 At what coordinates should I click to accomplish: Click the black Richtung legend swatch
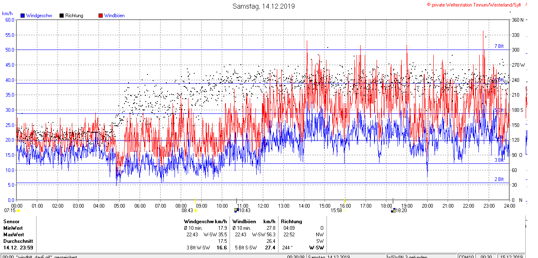pyautogui.click(x=62, y=16)
